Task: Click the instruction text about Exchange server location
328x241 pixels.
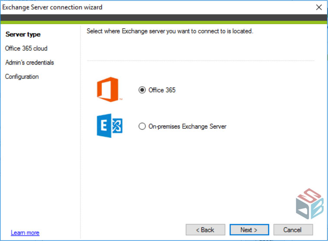Action: pyautogui.click(x=170, y=31)
